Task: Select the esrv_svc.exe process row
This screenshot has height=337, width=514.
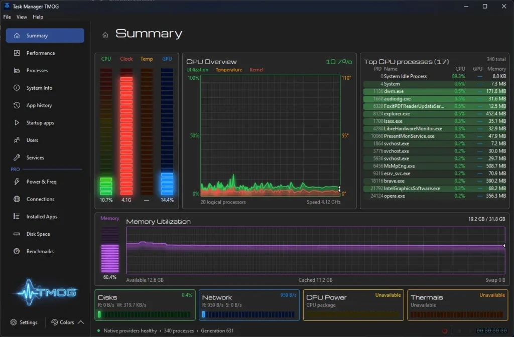Action: 435,173
